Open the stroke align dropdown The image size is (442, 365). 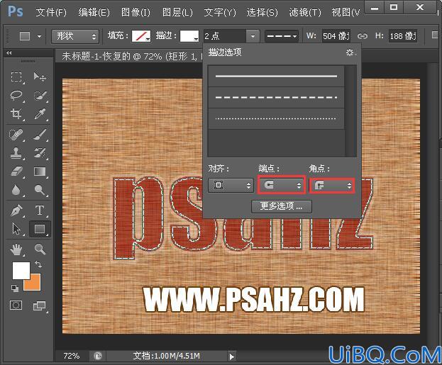[231, 185]
